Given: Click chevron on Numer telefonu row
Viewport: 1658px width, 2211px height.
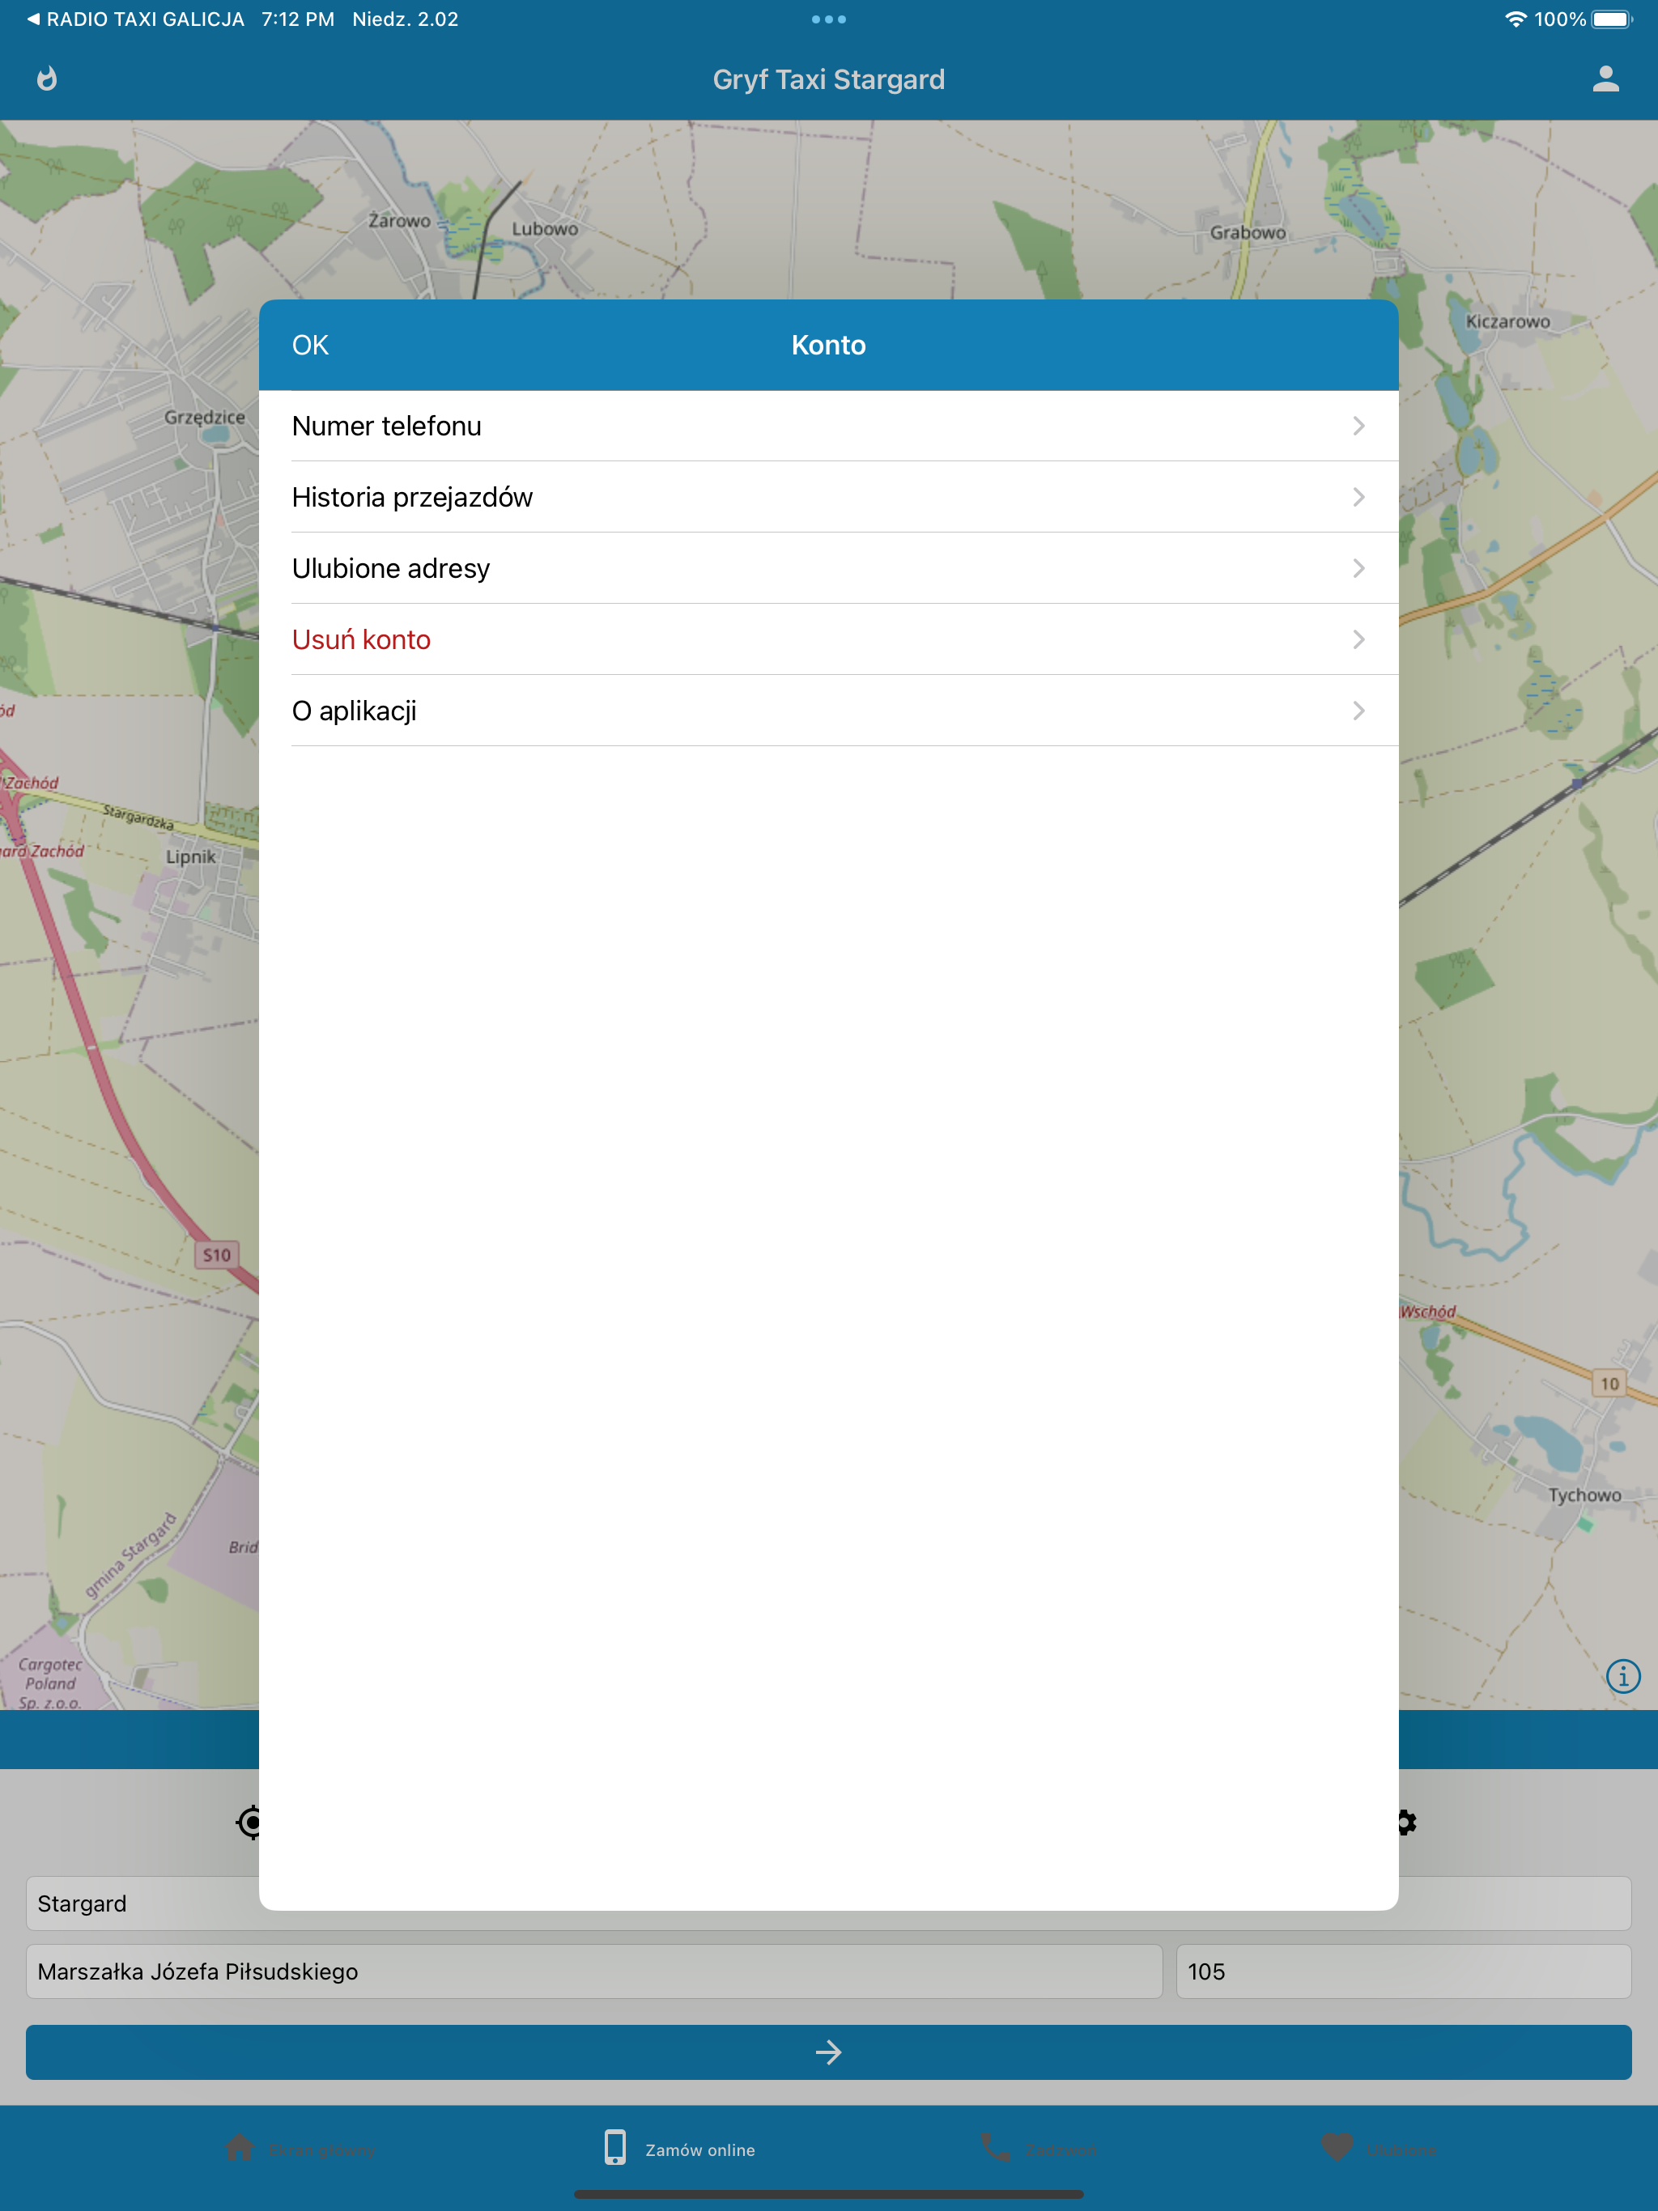Looking at the screenshot, I should [1358, 426].
